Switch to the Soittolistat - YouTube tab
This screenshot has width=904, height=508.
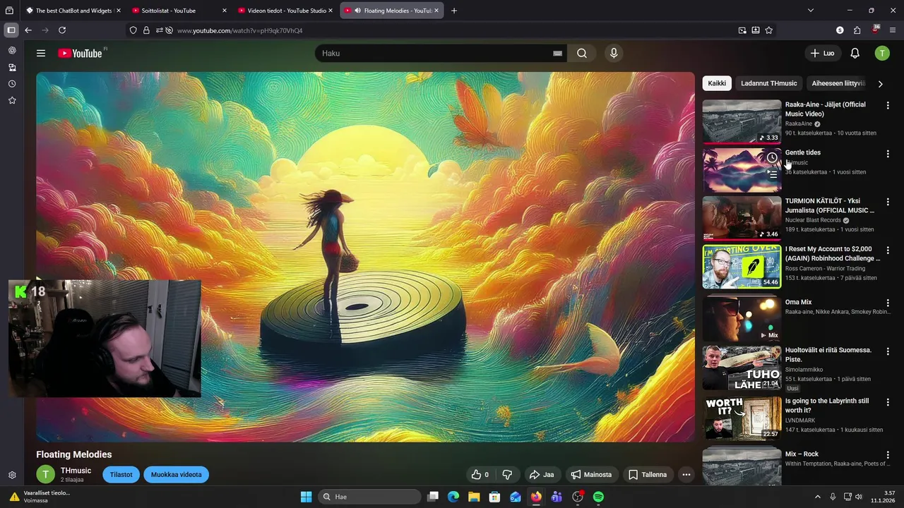(x=179, y=11)
